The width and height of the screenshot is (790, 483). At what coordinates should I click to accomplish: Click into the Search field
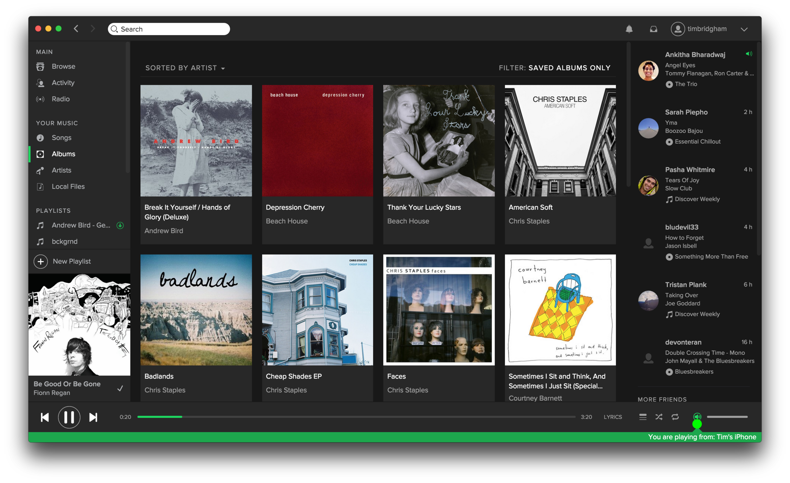click(x=169, y=29)
